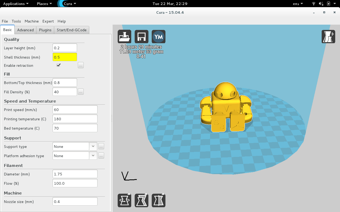Click the YM YouMagine share icon
340x212 pixels.
click(158, 37)
